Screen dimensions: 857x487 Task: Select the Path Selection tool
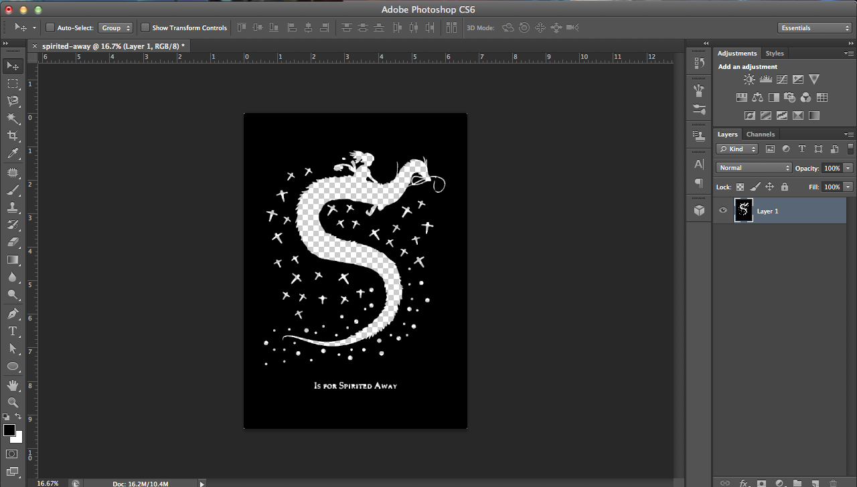(13, 349)
